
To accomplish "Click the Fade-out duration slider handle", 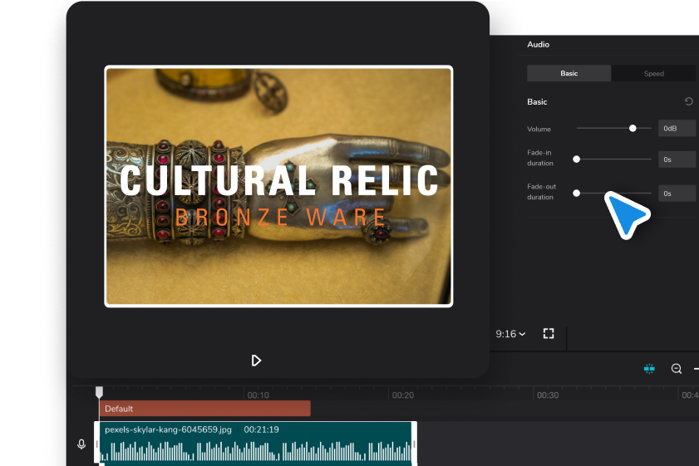I will coord(576,193).
